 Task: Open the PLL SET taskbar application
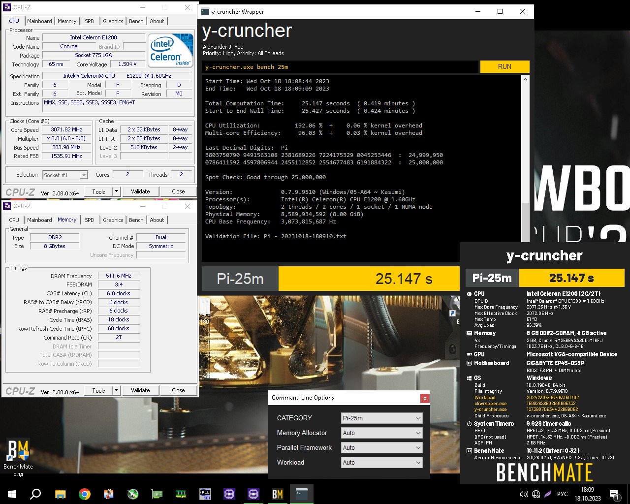(x=205, y=494)
